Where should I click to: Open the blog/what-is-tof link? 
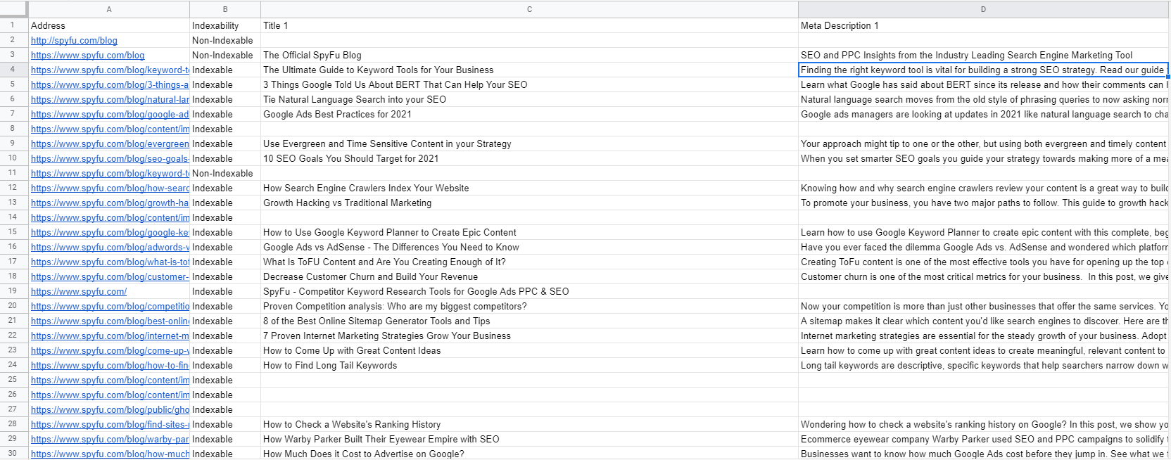[x=110, y=262]
